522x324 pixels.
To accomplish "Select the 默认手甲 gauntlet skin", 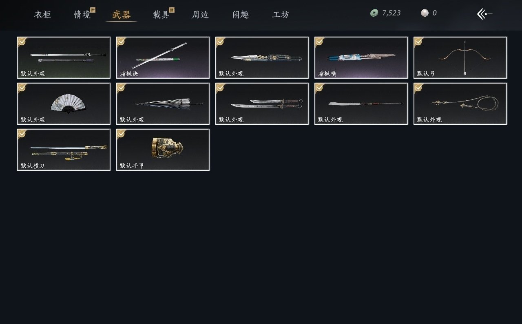I will tap(163, 150).
